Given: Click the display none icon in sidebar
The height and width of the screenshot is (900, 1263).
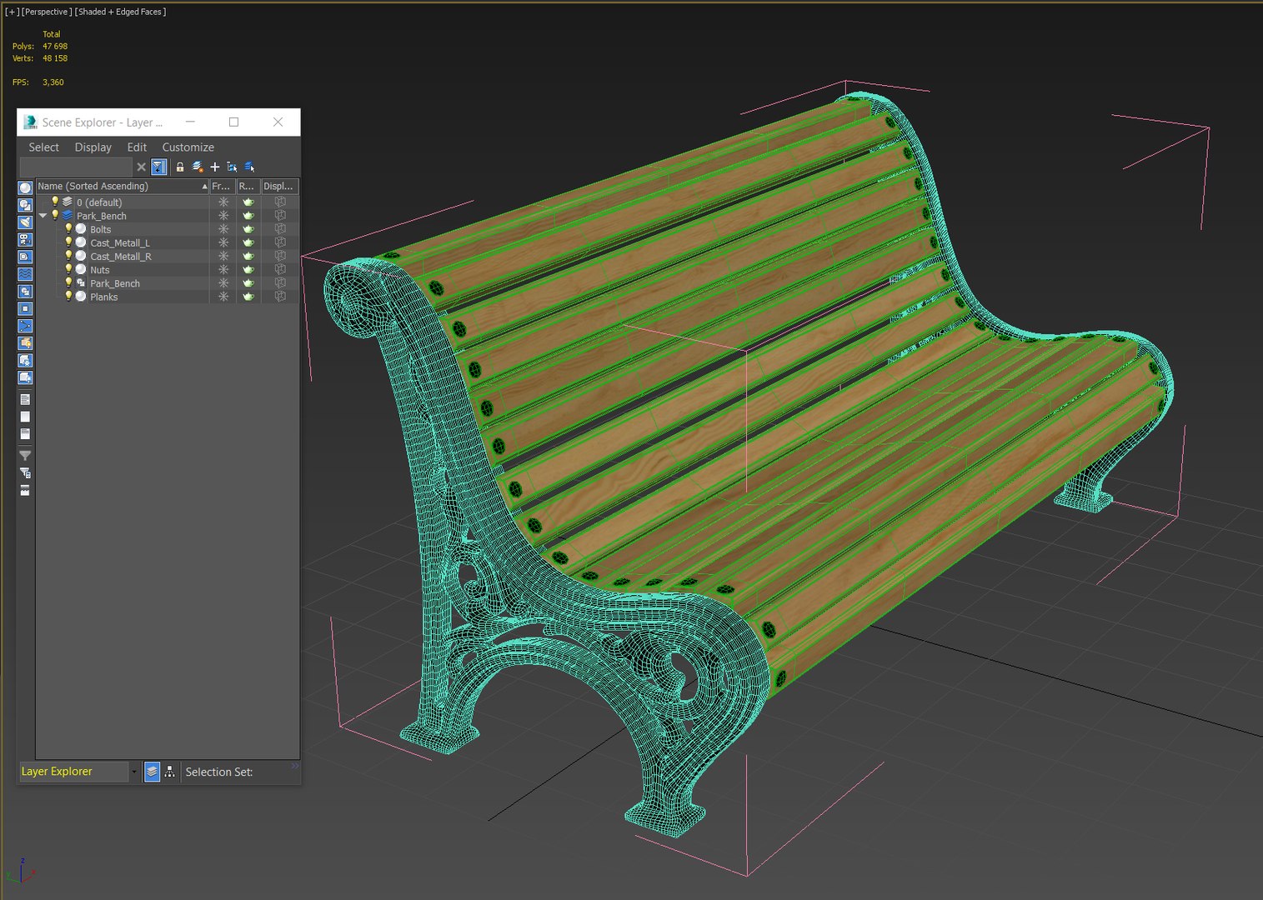Looking at the screenshot, I should tap(25, 417).
